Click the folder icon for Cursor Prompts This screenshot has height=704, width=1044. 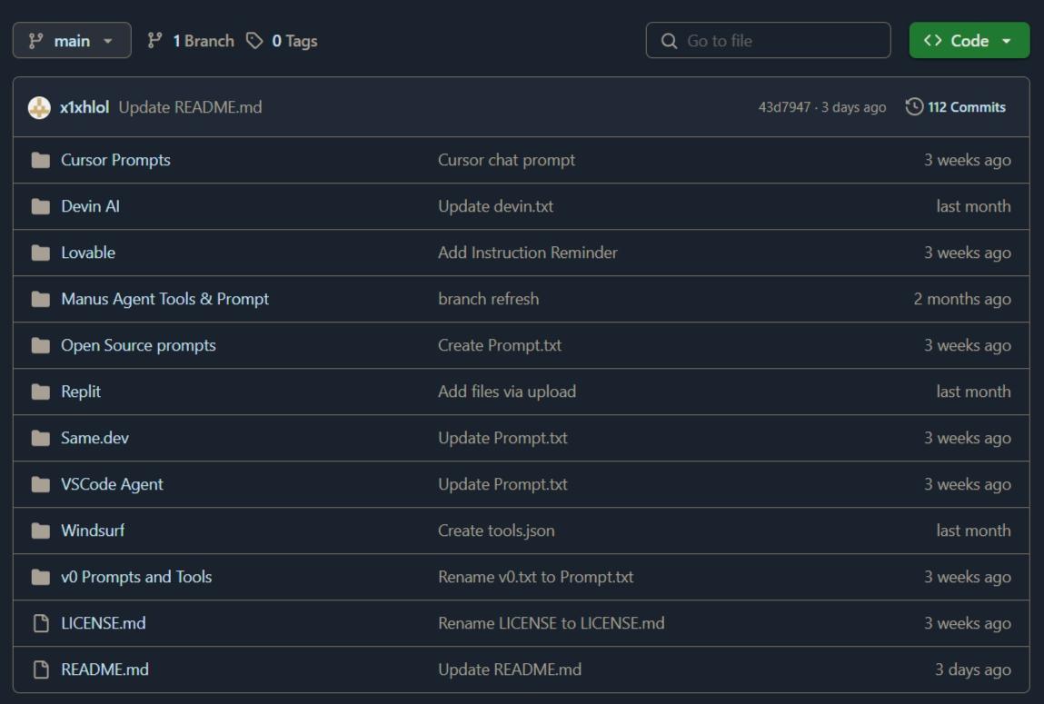pyautogui.click(x=41, y=161)
